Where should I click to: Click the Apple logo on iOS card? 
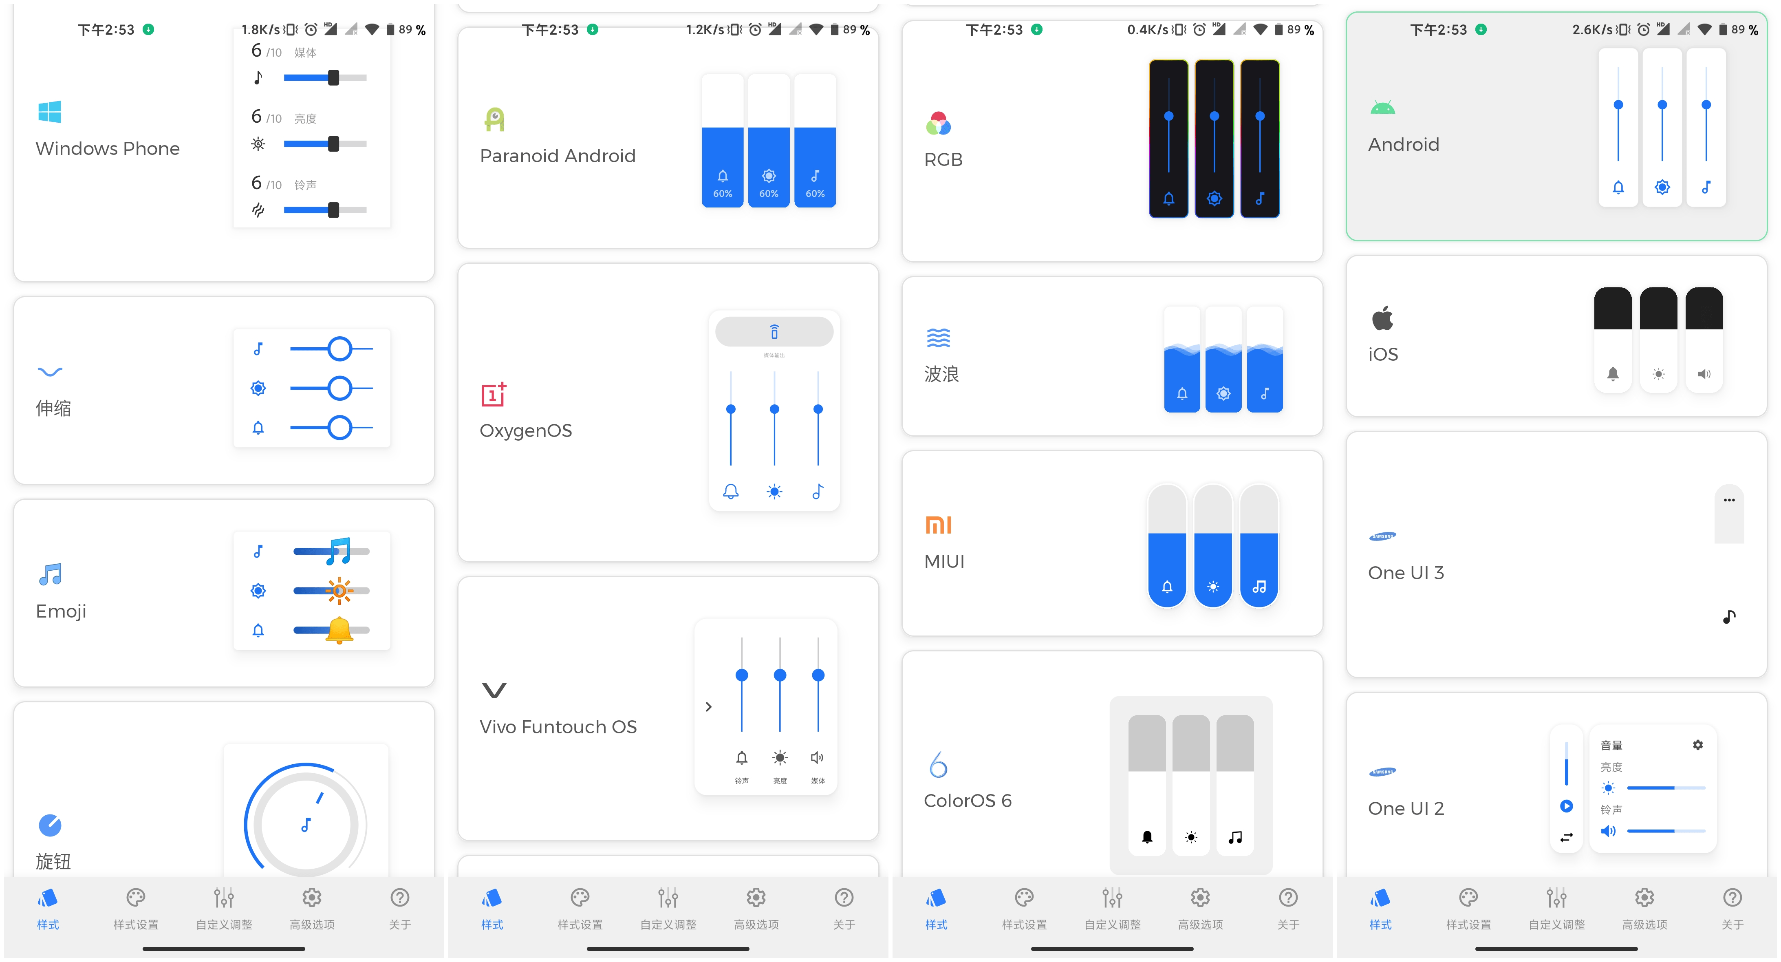tap(1383, 318)
